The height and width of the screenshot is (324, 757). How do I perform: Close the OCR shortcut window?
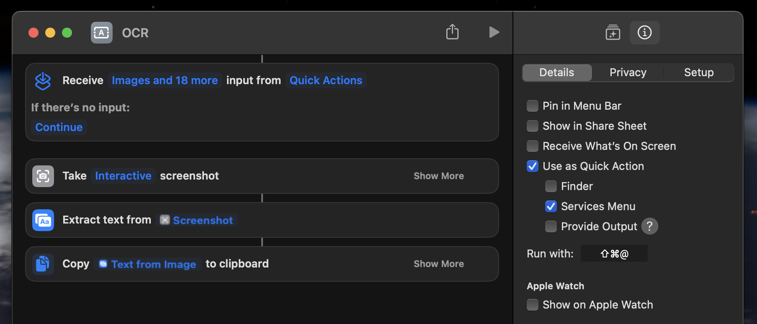pyautogui.click(x=33, y=33)
